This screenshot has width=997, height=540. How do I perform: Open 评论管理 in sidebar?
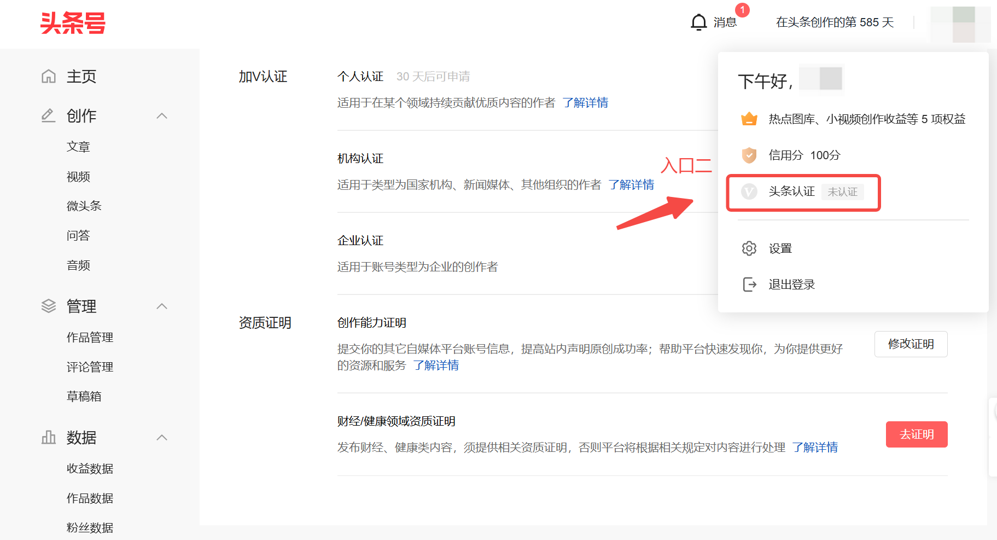coord(90,367)
